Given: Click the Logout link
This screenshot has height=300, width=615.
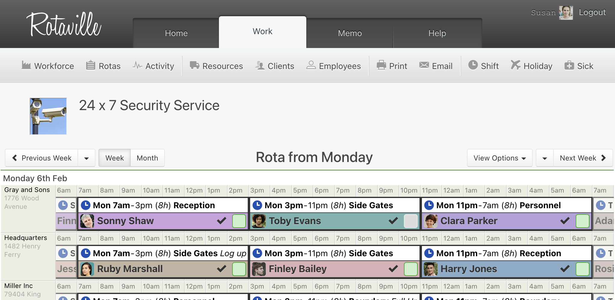Looking at the screenshot, I should point(592,12).
